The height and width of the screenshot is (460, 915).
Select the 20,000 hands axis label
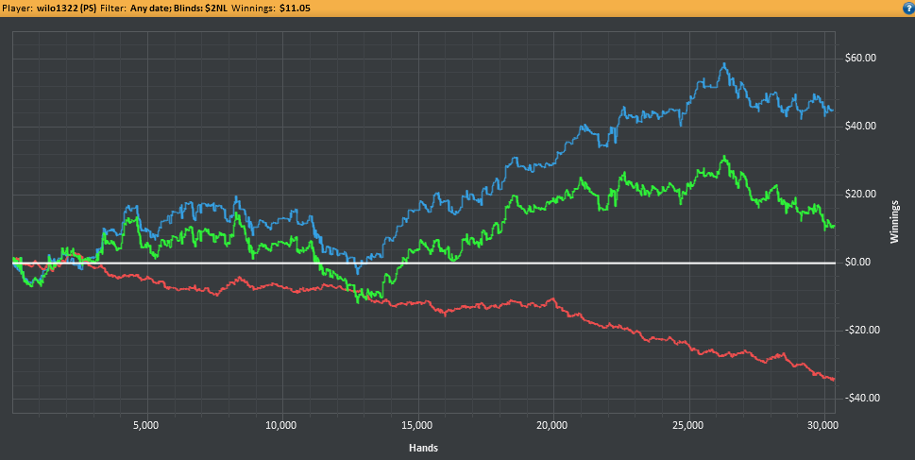(x=552, y=426)
